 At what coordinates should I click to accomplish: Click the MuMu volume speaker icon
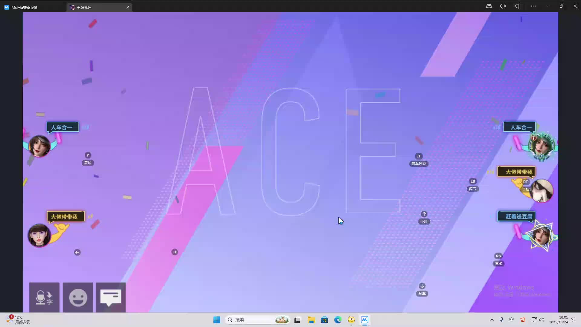(503, 6)
